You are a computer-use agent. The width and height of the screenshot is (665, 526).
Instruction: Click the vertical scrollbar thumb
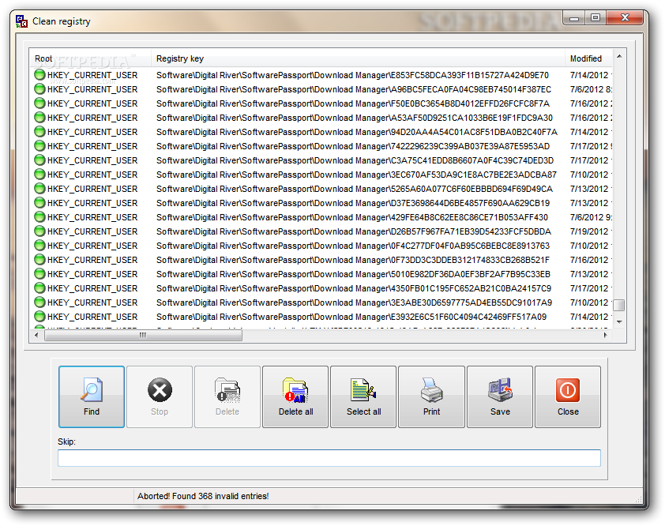tap(619, 305)
